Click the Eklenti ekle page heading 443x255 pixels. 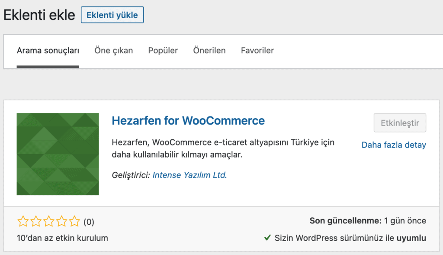tap(39, 15)
